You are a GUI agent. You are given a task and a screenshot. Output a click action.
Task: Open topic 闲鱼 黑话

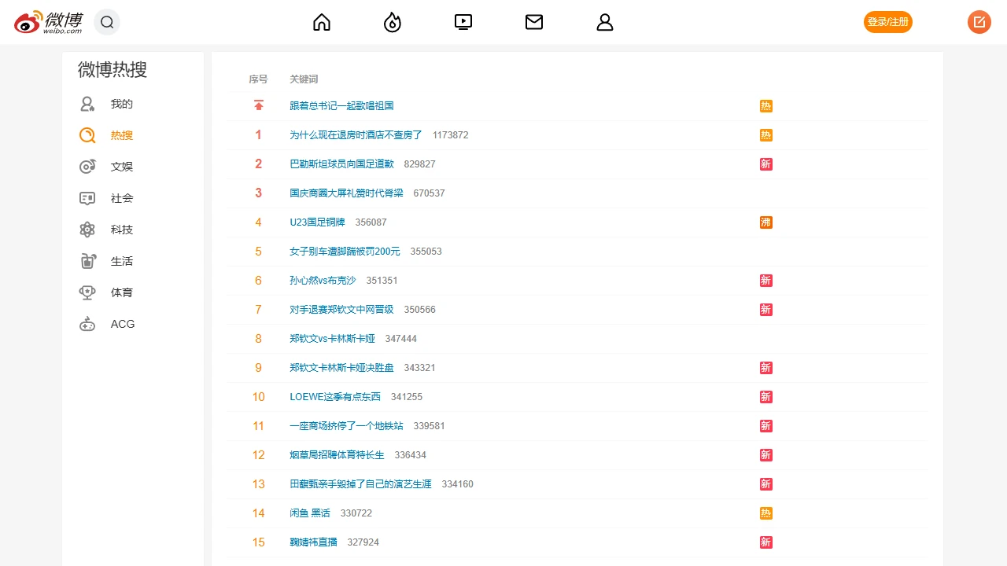click(310, 513)
